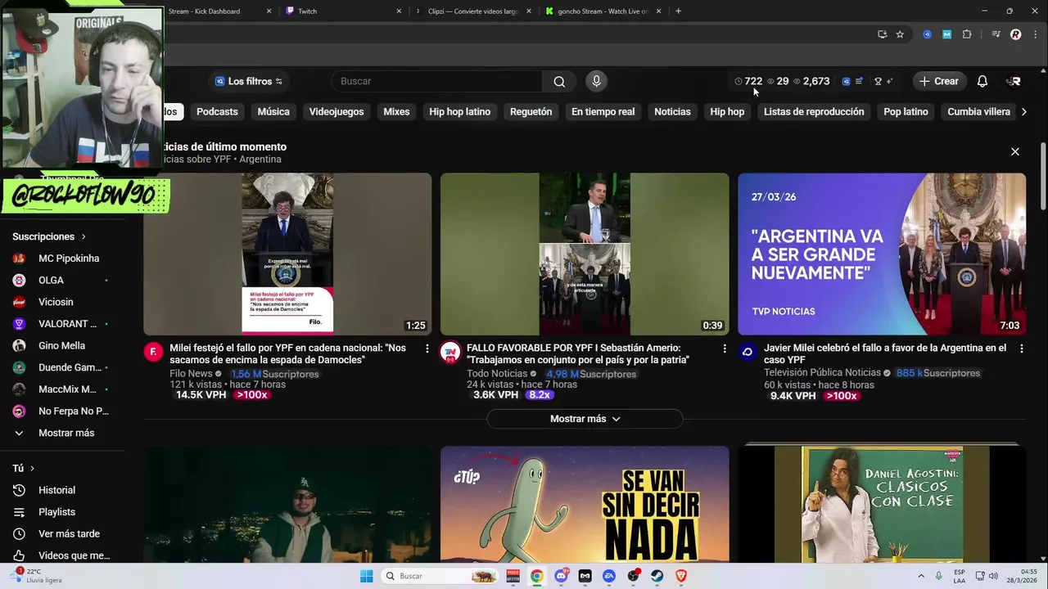The height and width of the screenshot is (589, 1048).
Task: Open the vidIQ list icon with blue dot
Action: (859, 81)
